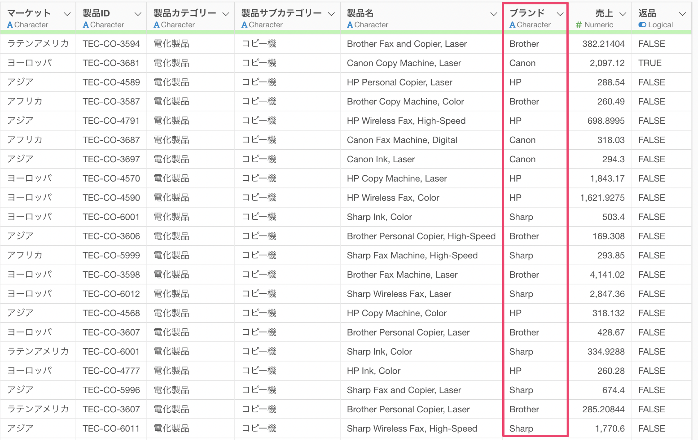Click the Character type icon under 製品カテゴリー
Screen dimensions: 698x440
(x=156, y=25)
